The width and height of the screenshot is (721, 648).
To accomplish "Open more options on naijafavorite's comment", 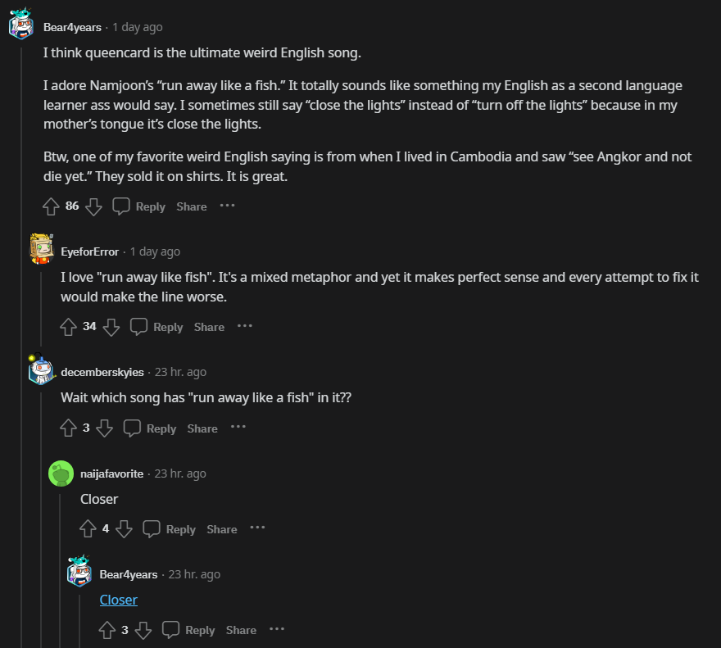I will click(x=257, y=528).
